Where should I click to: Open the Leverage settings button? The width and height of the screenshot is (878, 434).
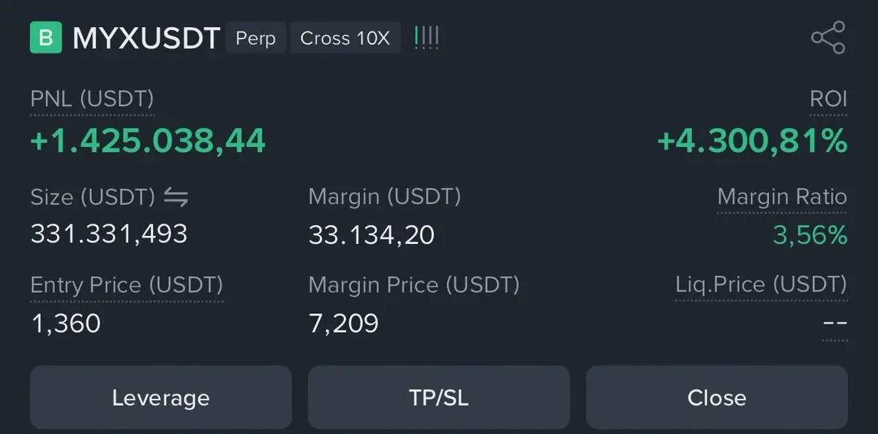[161, 397]
